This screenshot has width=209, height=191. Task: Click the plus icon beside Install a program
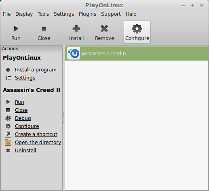8,70
